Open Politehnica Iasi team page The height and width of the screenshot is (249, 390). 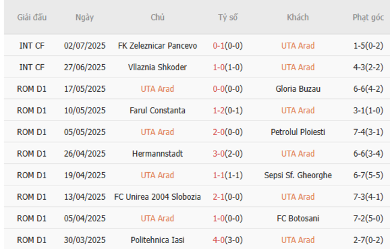pos(157,240)
